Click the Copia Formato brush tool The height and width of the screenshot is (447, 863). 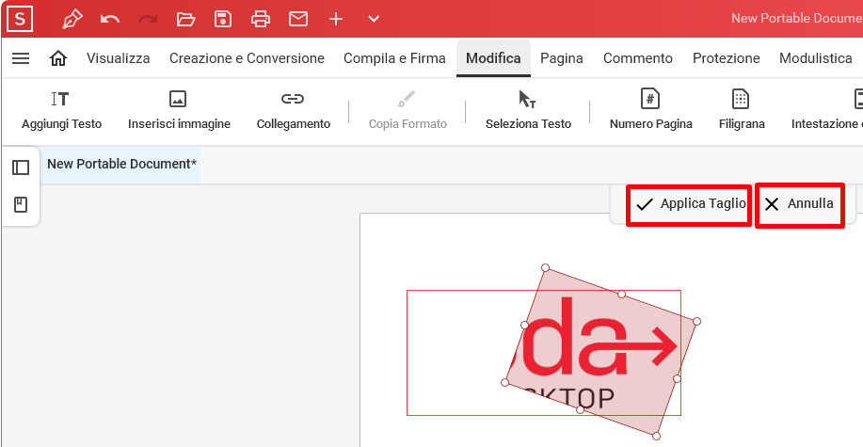pyautogui.click(x=408, y=111)
